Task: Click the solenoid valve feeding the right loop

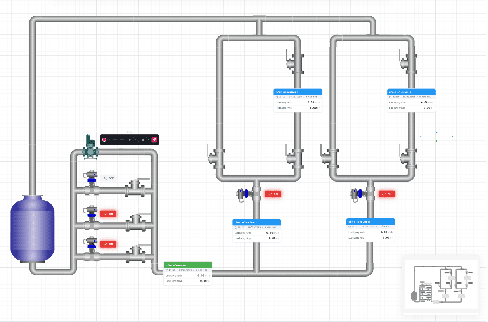Action: 362,193
